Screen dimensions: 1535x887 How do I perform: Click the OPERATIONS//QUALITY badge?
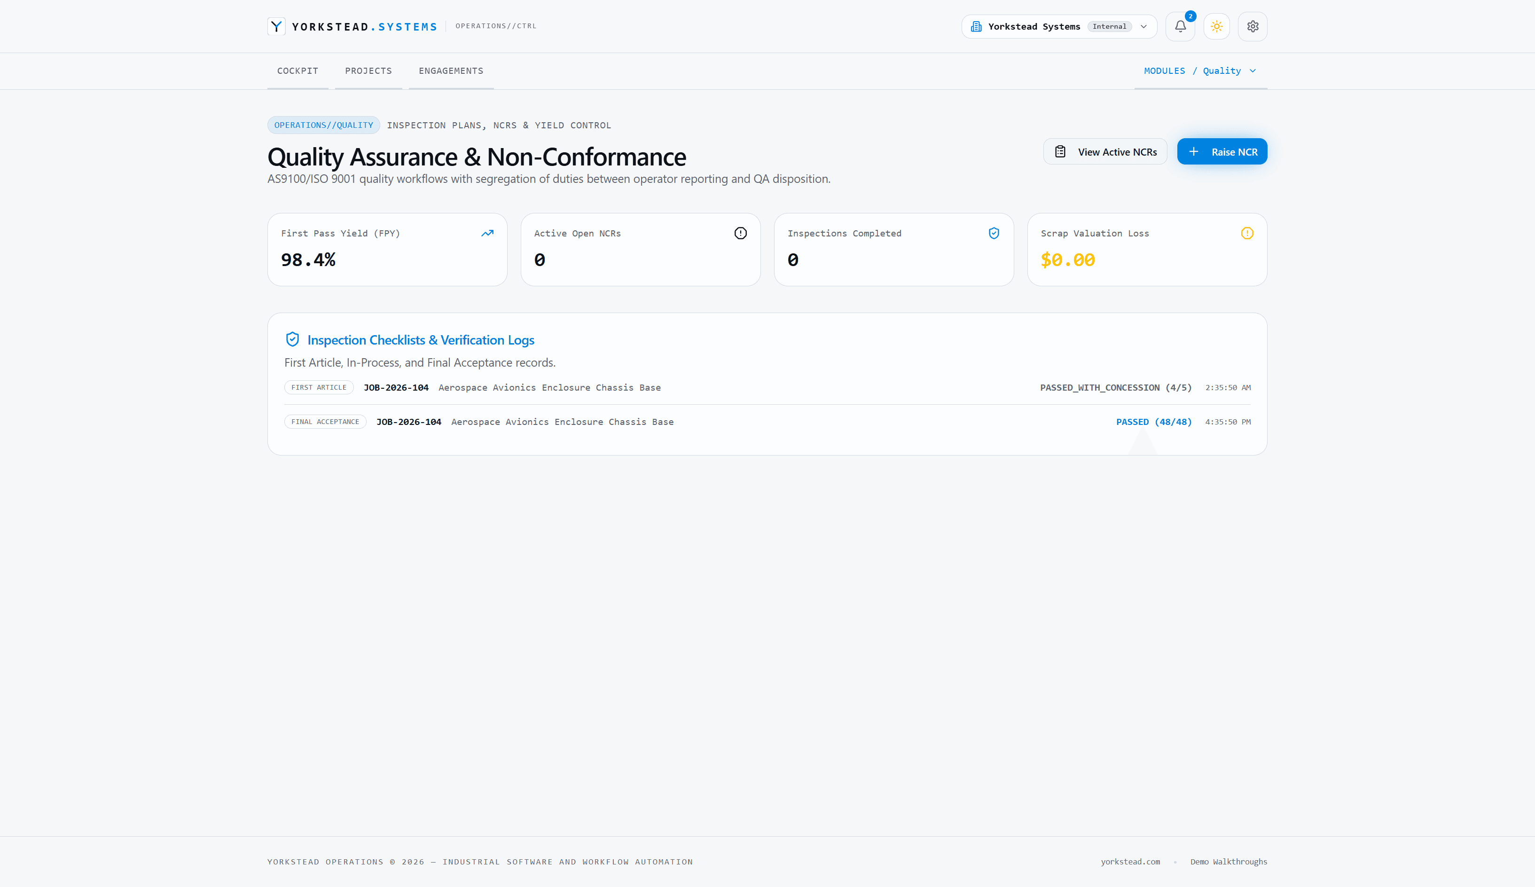tap(323, 125)
